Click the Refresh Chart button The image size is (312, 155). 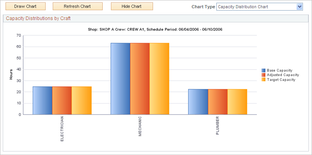(x=78, y=6)
